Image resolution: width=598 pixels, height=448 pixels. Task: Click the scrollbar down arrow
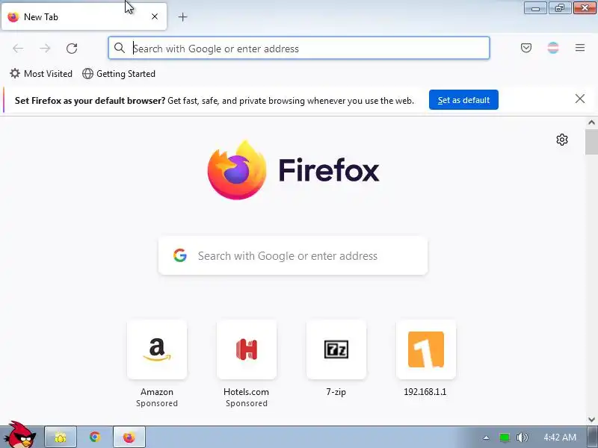pos(591,420)
